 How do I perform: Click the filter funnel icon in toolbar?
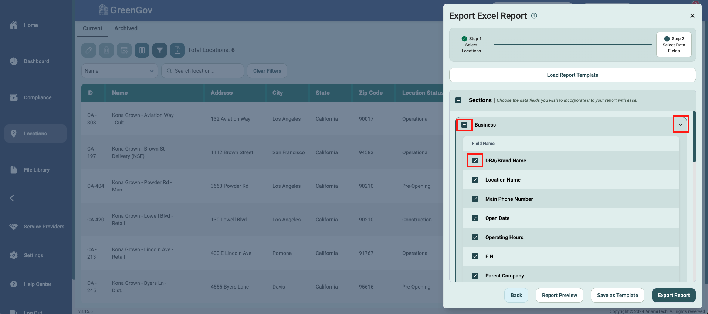point(160,50)
